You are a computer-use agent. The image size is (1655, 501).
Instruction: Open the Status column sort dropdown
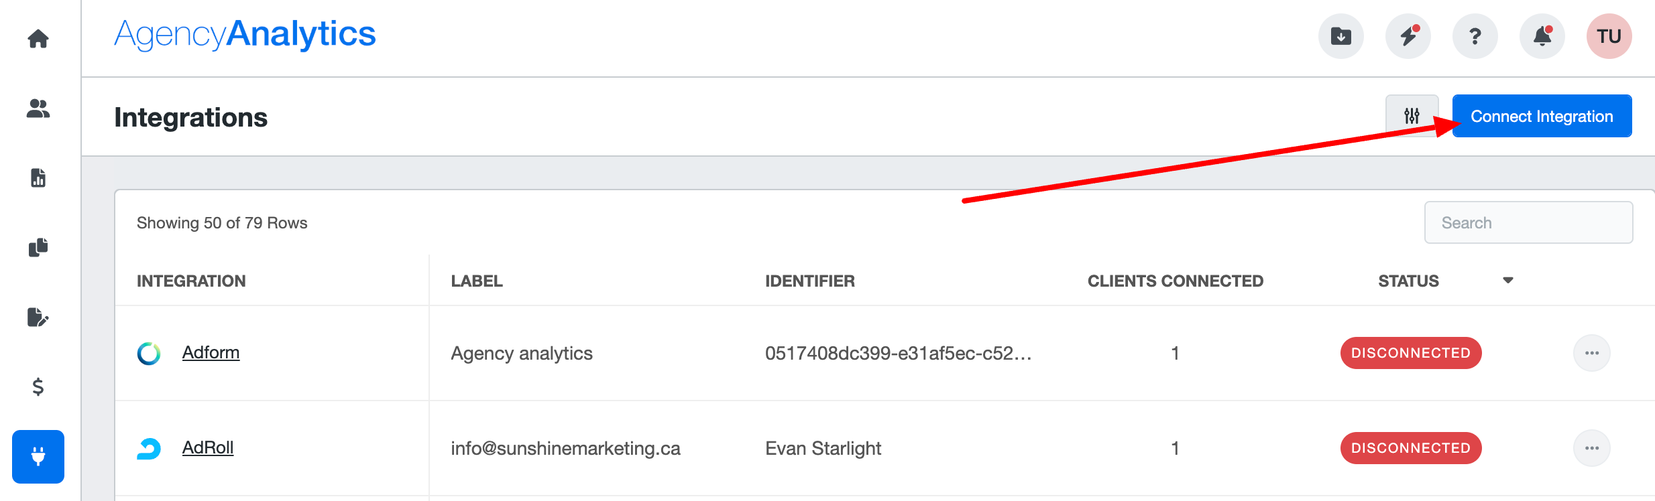(1506, 281)
